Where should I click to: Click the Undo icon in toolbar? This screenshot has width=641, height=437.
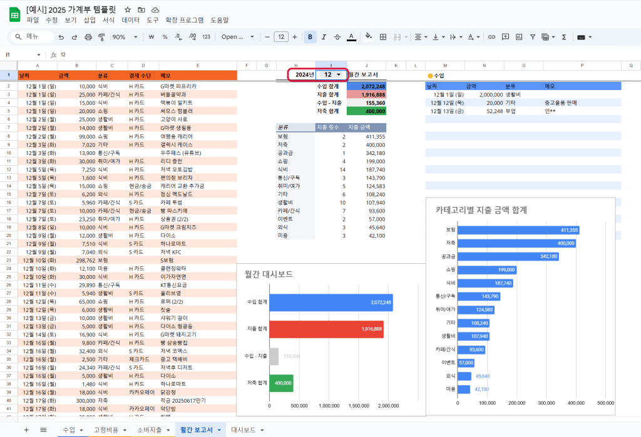61,37
